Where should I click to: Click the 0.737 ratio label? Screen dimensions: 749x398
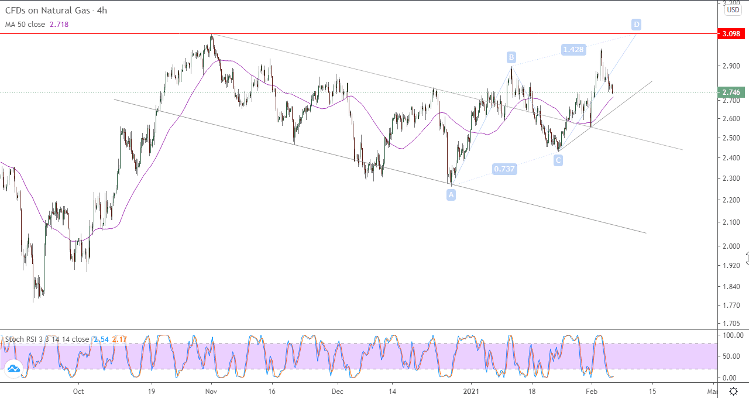[x=504, y=169]
